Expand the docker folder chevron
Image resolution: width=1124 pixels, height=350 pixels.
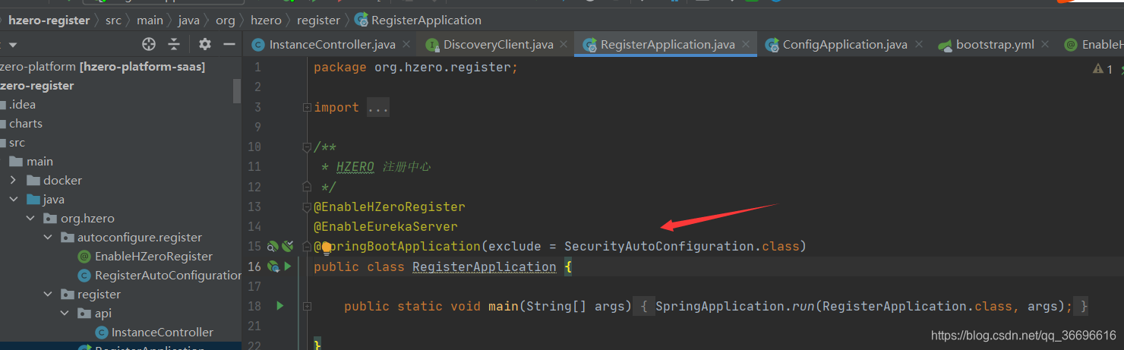point(13,181)
